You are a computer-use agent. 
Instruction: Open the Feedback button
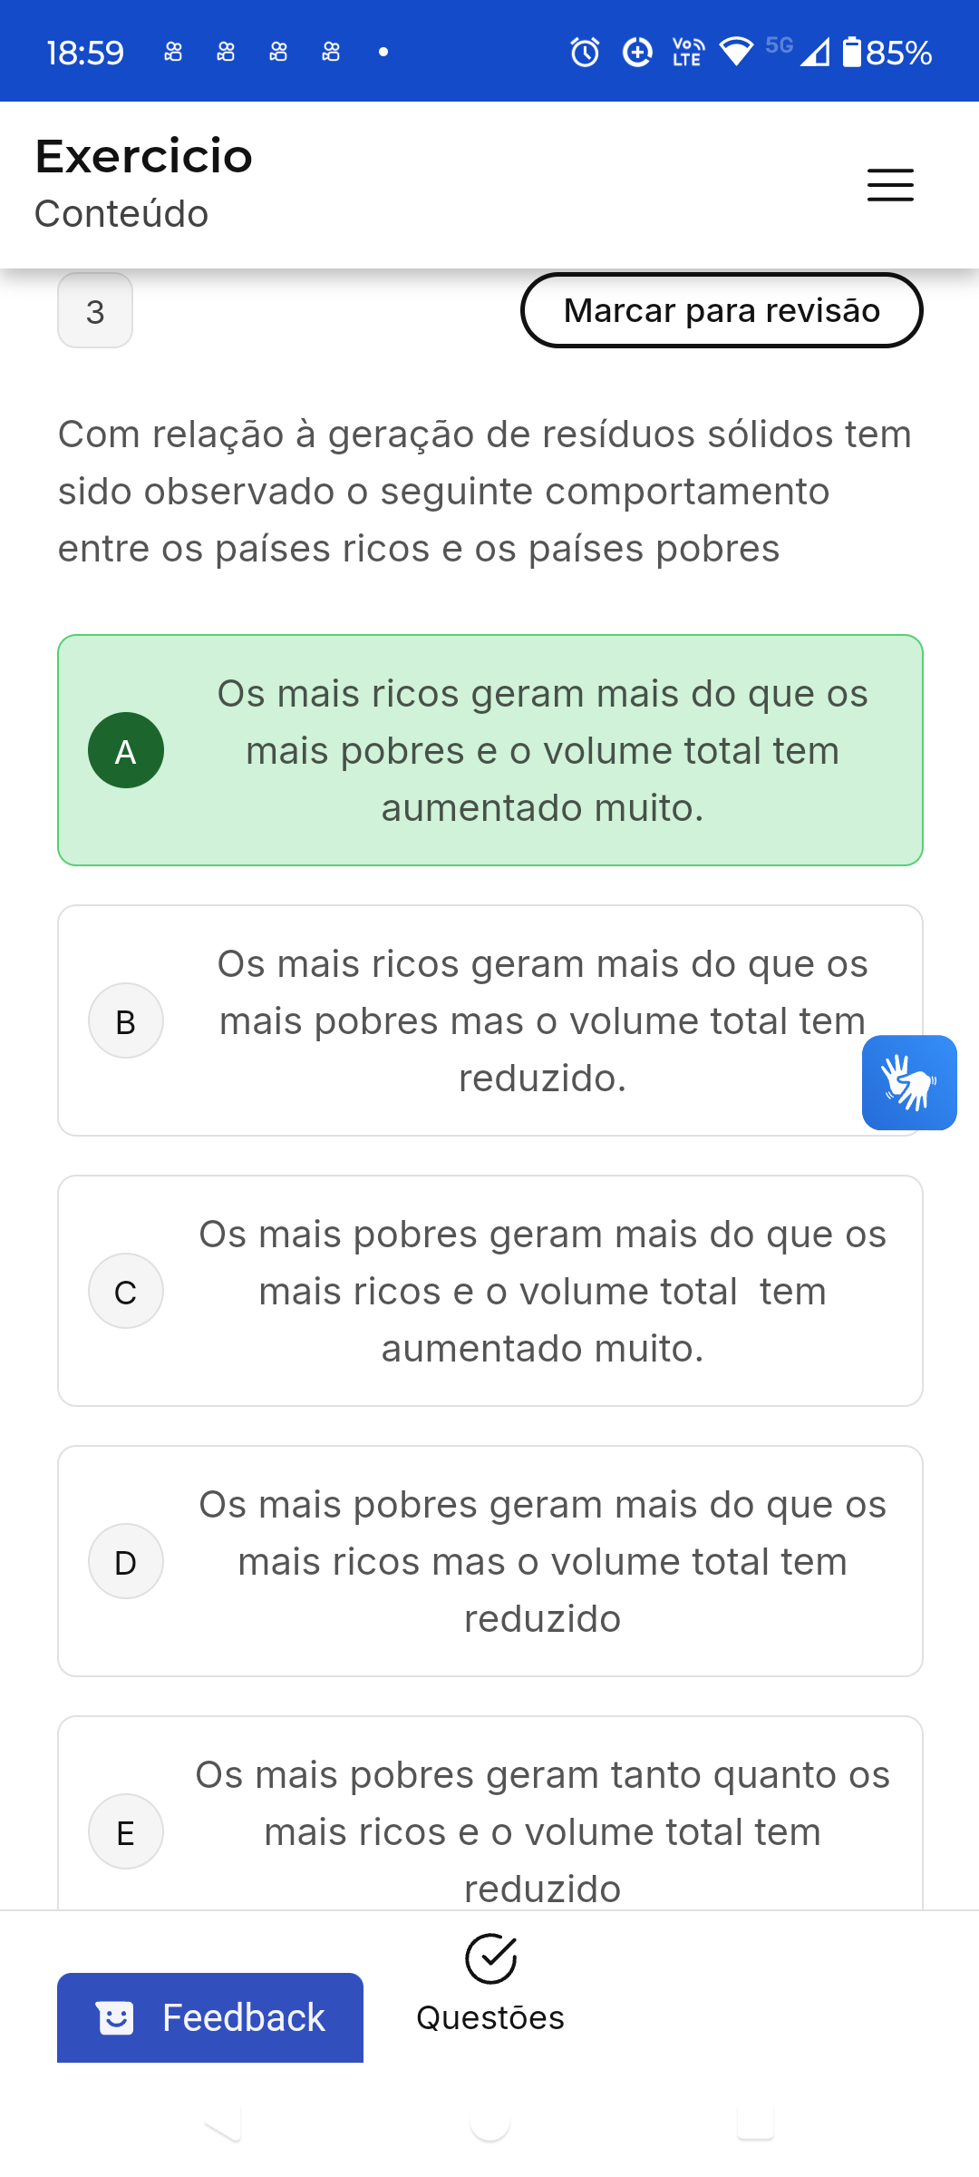point(210,2018)
